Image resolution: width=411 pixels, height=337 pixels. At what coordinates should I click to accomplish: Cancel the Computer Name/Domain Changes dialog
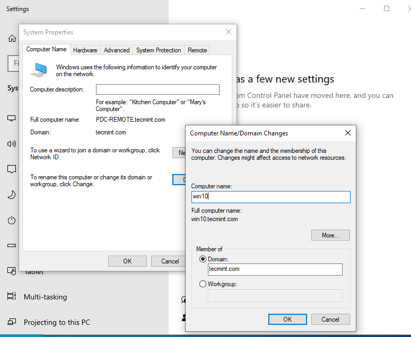coord(330,319)
